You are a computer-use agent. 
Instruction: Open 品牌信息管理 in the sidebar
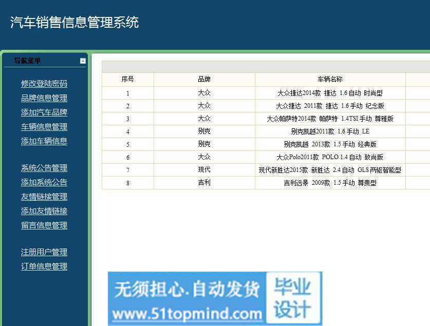[44, 98]
